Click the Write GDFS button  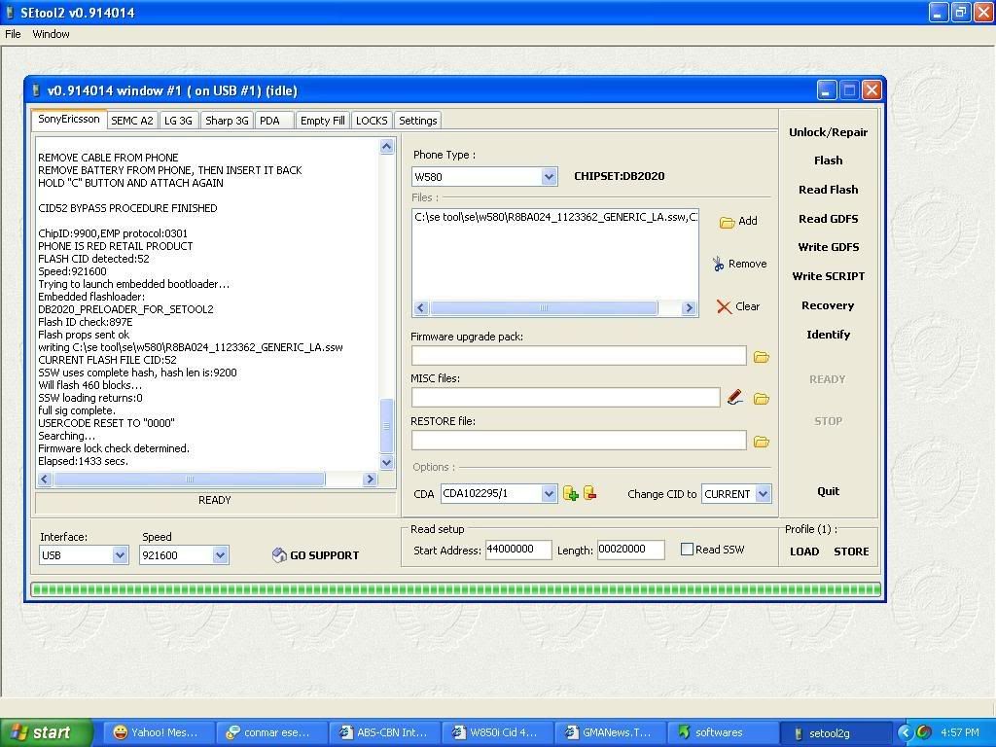(x=829, y=247)
